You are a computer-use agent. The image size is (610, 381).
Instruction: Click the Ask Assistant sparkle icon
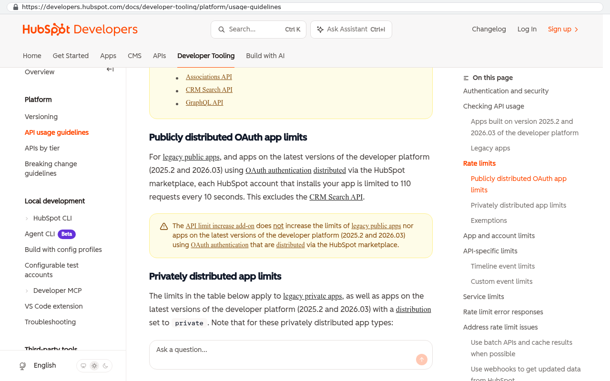coord(320,30)
